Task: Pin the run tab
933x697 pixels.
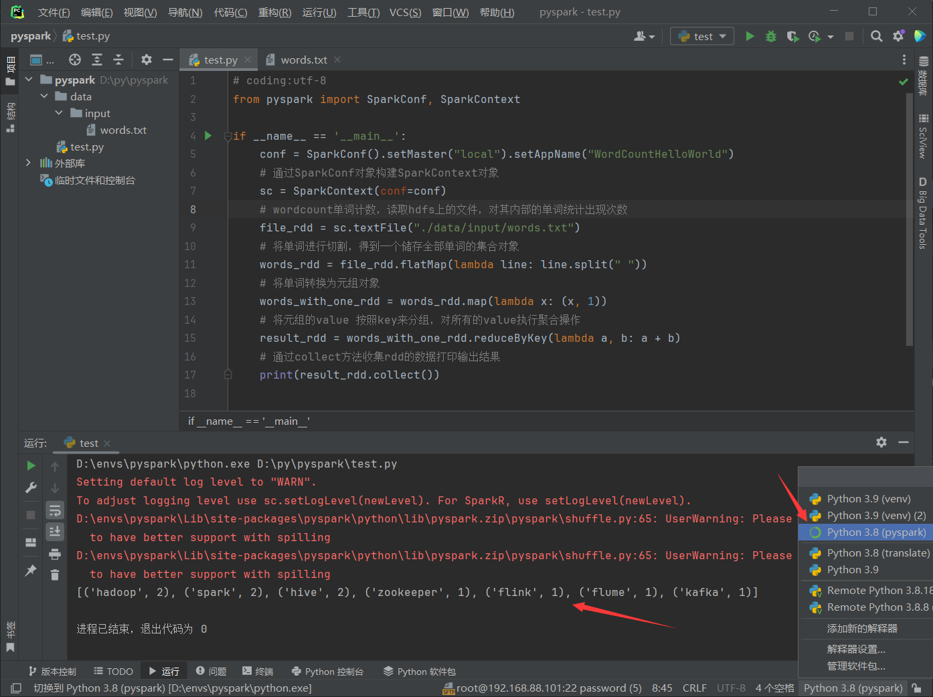Action: pyautogui.click(x=31, y=571)
